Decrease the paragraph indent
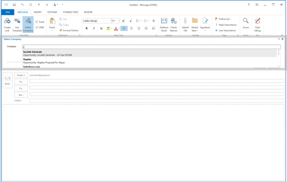This screenshot has height=182, width=287. click(146, 28)
